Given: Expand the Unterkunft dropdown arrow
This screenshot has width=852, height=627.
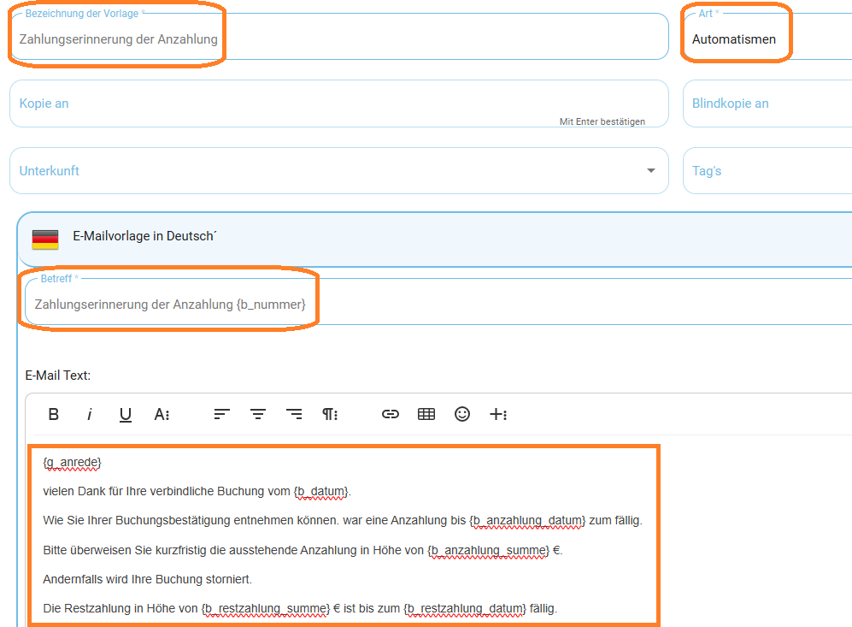Looking at the screenshot, I should 651,171.
